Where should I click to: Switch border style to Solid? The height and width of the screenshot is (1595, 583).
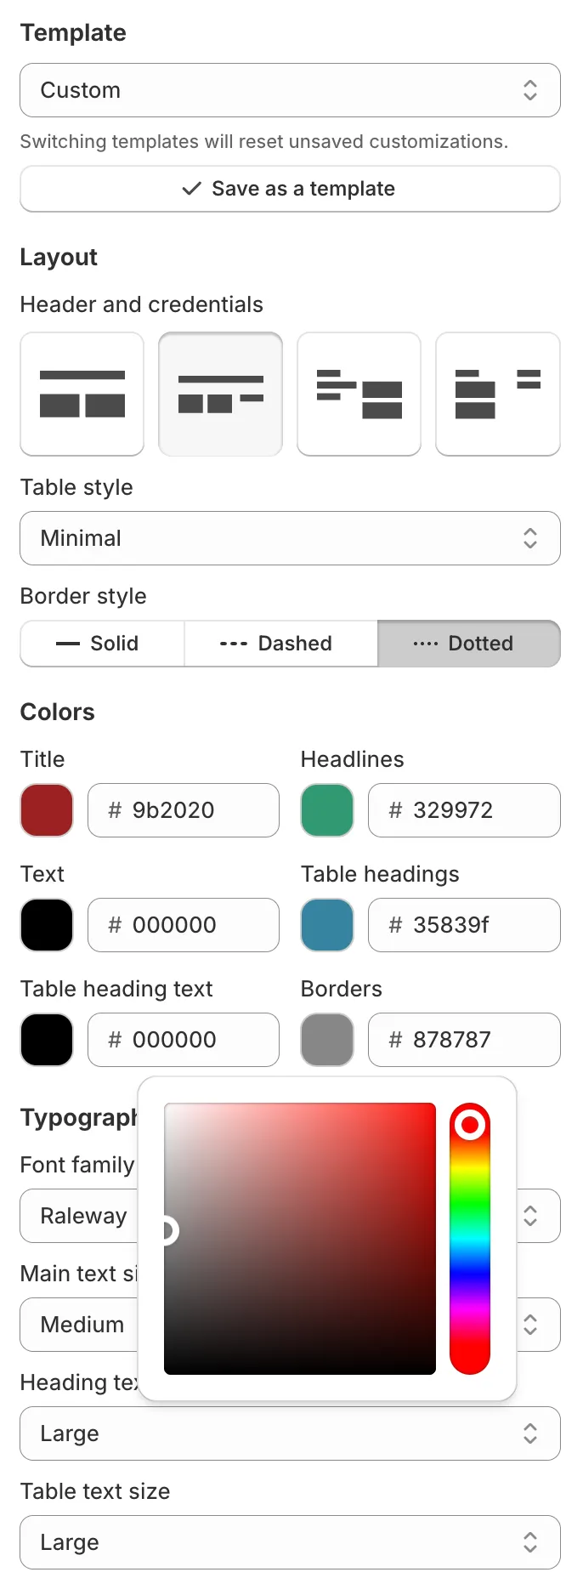(x=101, y=644)
